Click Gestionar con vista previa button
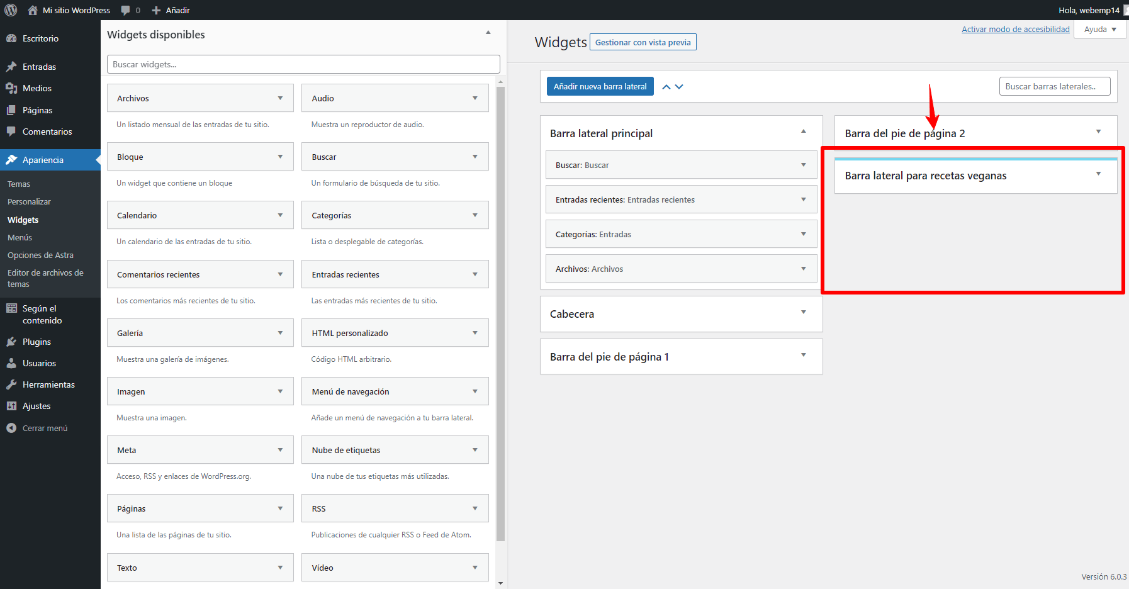Image resolution: width=1129 pixels, height=589 pixels. pos(643,42)
